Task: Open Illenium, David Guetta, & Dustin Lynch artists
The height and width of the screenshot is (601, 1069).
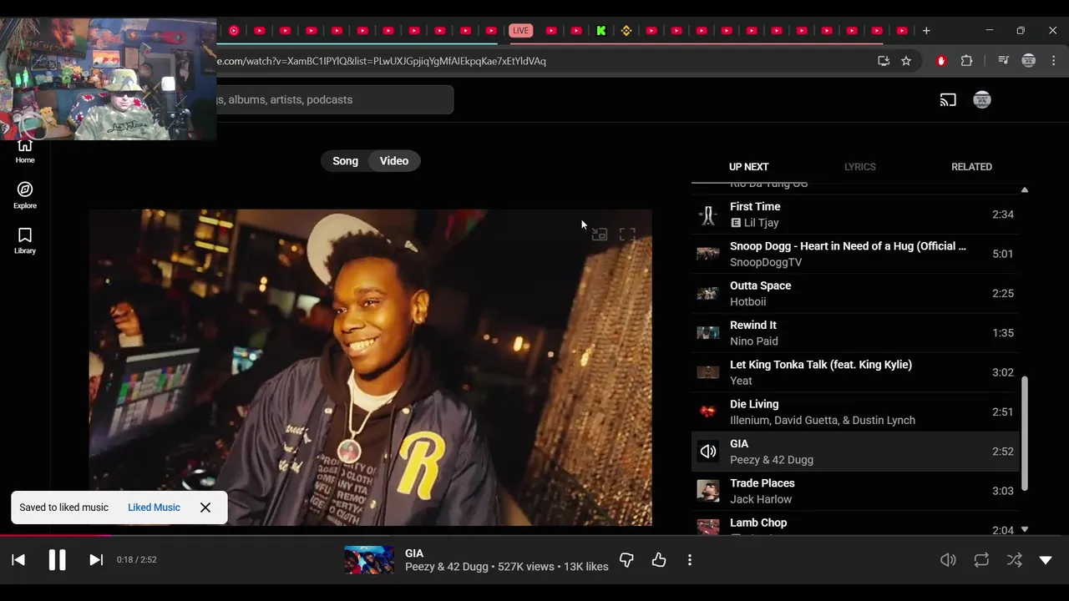Action: click(823, 420)
